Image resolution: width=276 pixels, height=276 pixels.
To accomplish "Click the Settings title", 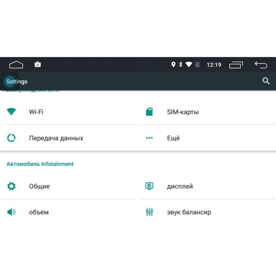I will coord(17,81).
